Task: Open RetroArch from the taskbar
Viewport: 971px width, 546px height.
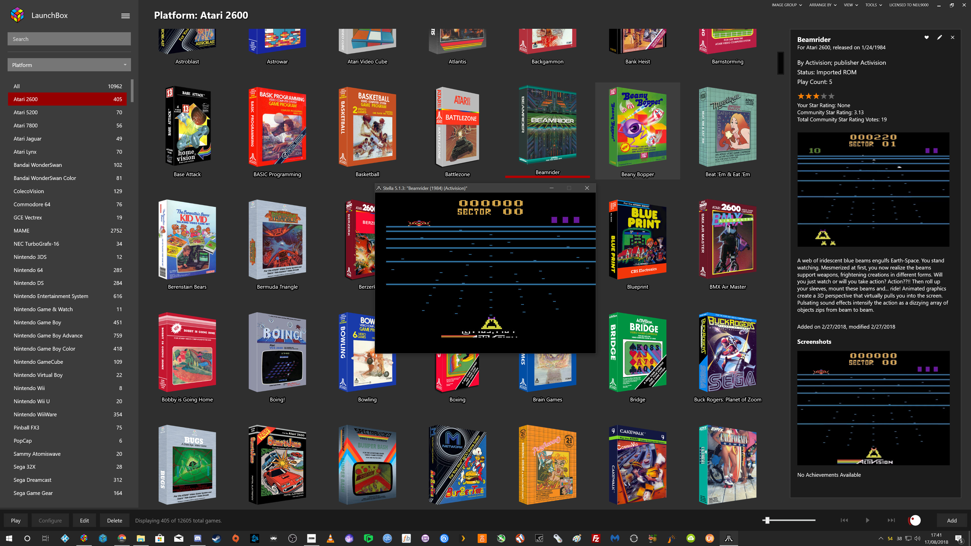Action: (x=274, y=538)
